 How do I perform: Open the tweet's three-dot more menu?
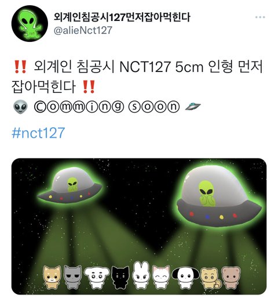pyautogui.click(x=260, y=17)
